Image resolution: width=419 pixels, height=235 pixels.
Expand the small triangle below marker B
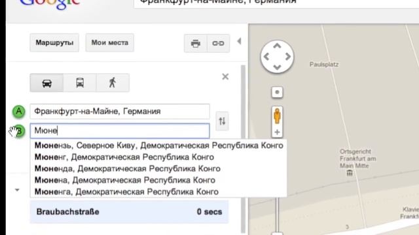(17, 190)
